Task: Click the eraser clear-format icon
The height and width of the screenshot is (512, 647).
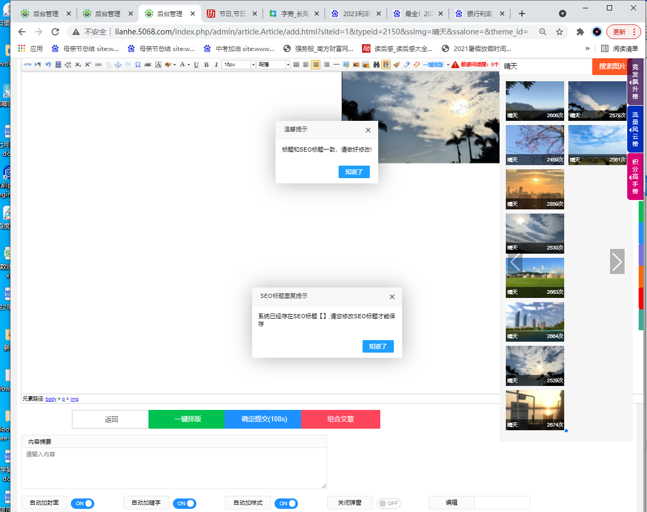Action: click(407, 65)
